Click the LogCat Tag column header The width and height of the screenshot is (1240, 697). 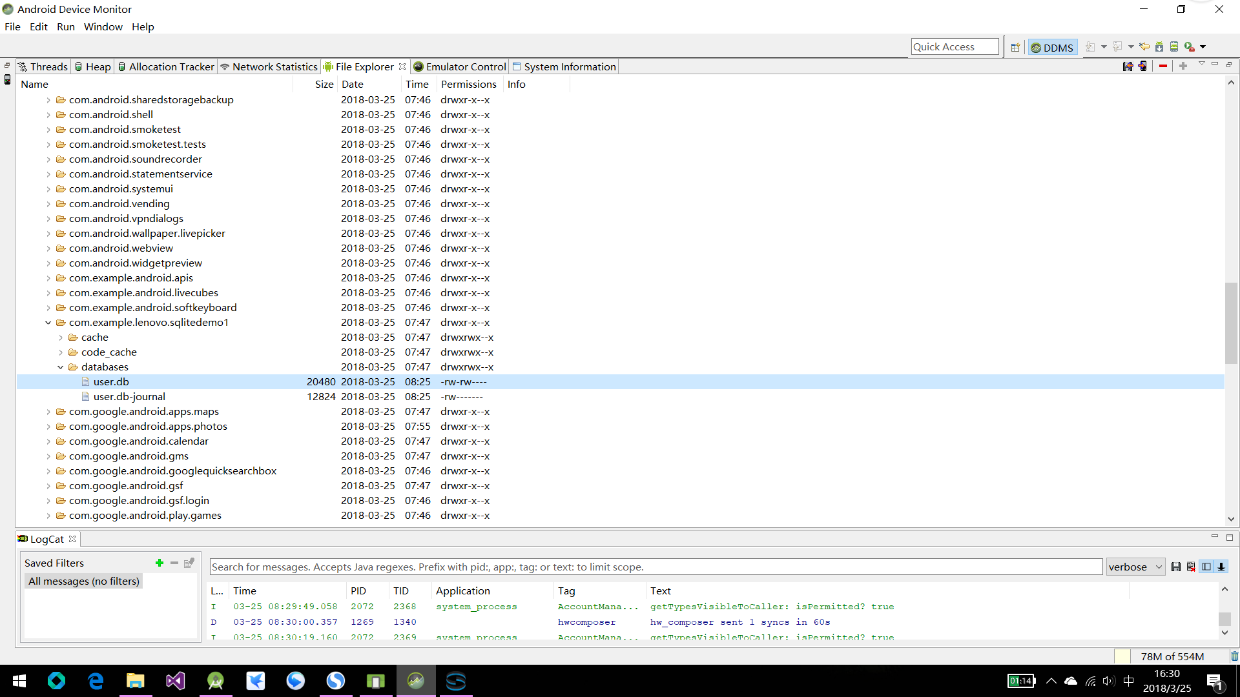[600, 591]
